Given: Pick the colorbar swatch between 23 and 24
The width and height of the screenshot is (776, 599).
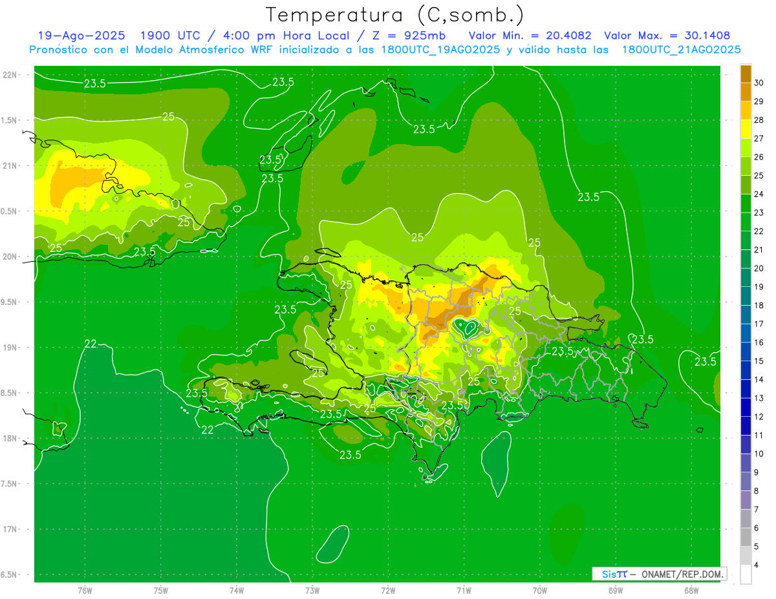Looking at the screenshot, I should coord(746,204).
